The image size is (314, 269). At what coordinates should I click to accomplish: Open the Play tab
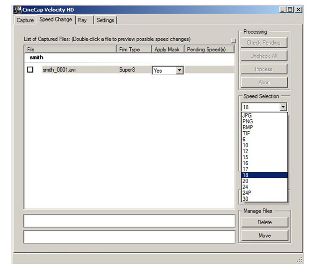coord(84,20)
